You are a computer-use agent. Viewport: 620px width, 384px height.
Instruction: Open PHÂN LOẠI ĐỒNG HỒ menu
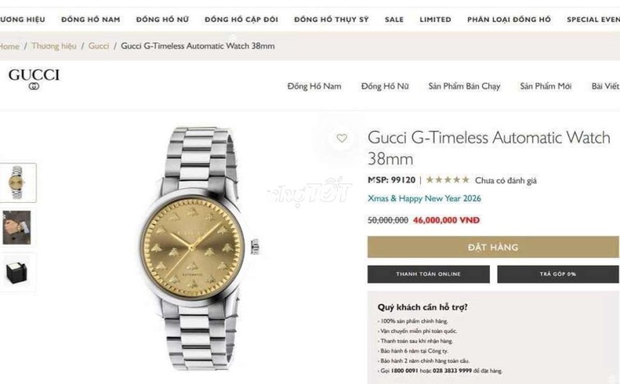pos(509,19)
